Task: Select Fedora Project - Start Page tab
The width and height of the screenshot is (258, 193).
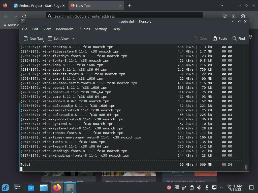Action: (x=39, y=6)
